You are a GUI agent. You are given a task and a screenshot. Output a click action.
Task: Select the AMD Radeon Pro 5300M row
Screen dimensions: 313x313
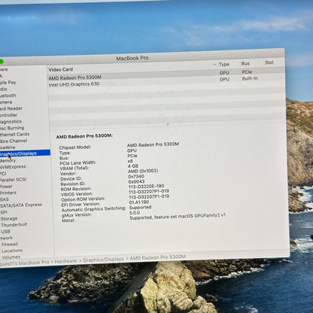coord(166,77)
